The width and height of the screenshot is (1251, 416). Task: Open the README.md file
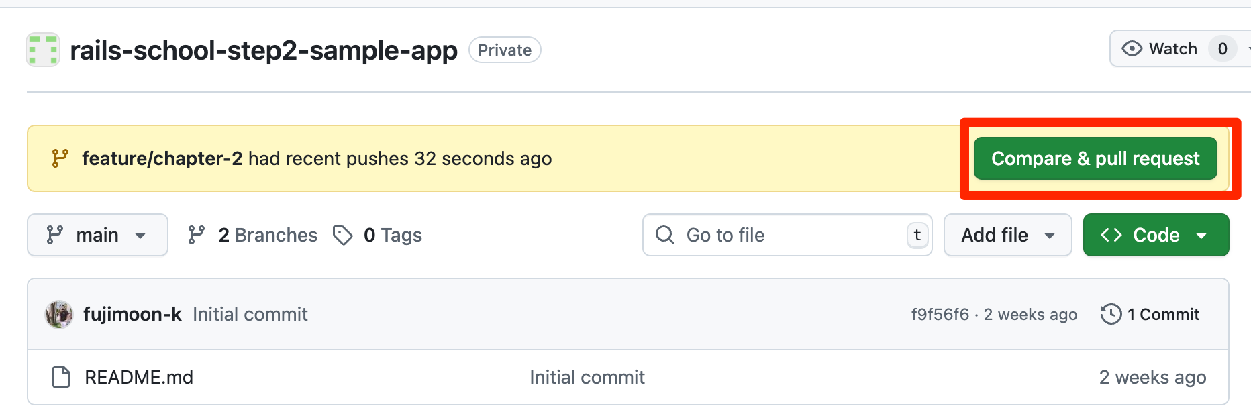pos(138,377)
